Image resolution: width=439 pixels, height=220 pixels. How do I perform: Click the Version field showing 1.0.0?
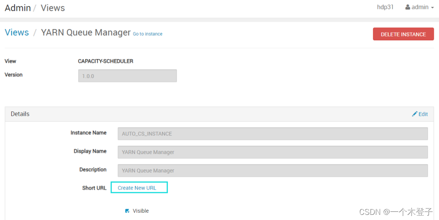click(127, 76)
